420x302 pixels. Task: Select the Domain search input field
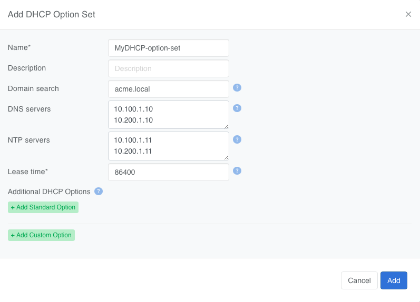pyautogui.click(x=169, y=89)
